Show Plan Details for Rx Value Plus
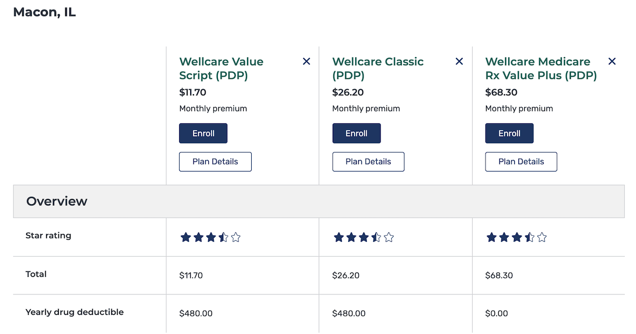The width and height of the screenshot is (636, 334). (x=521, y=161)
